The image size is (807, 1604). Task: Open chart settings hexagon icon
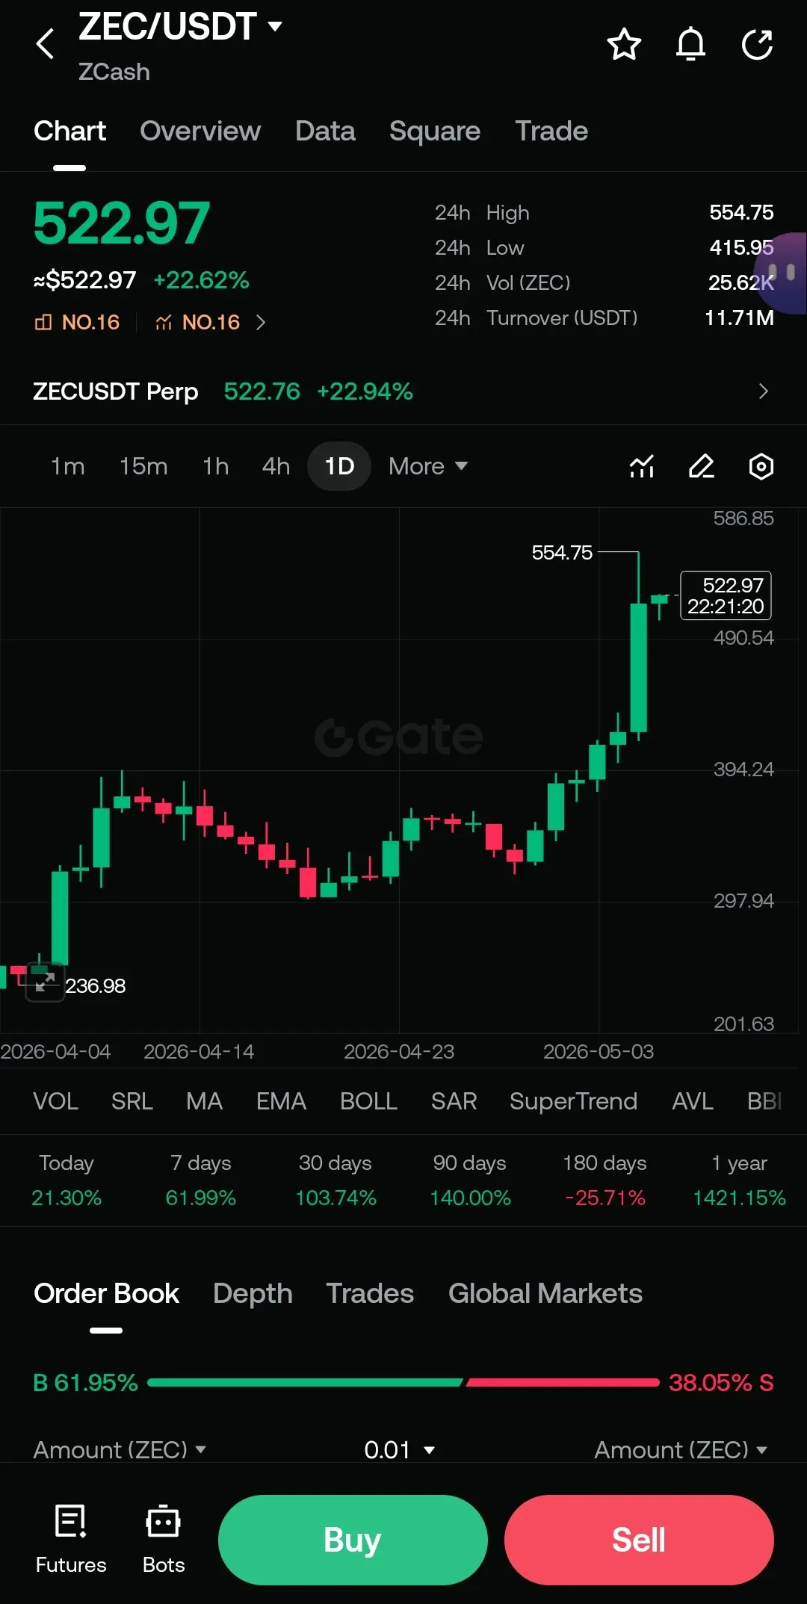click(x=761, y=466)
